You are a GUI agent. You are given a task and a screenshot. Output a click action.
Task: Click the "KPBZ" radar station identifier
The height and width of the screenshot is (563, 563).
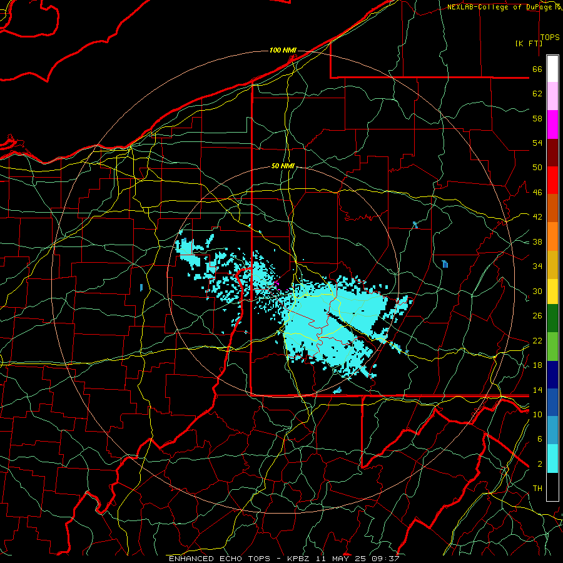click(298, 559)
